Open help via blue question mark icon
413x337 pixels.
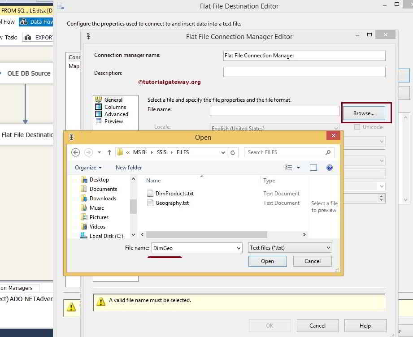[x=330, y=168]
